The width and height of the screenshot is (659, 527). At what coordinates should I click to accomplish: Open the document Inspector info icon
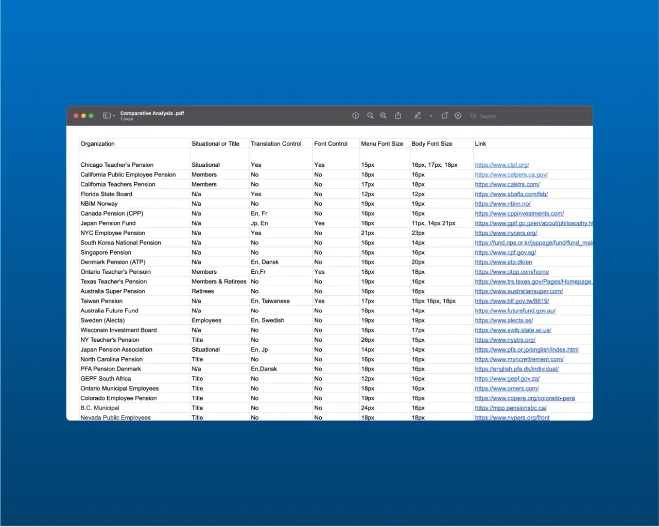[x=355, y=116]
